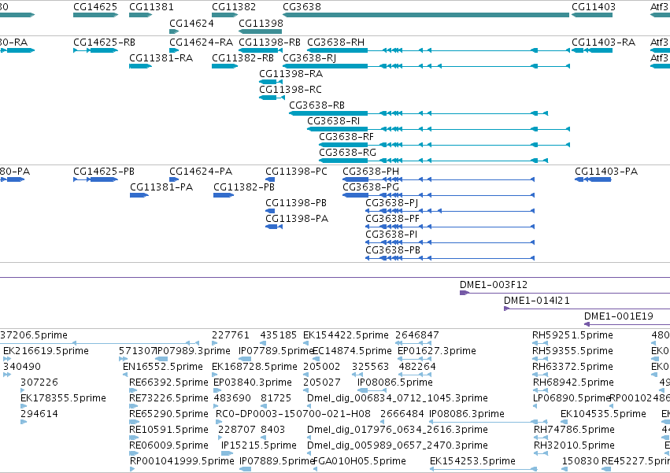This screenshot has width=670, height=473.
Task: Click EST label EN16552.5prime
Action: point(163,367)
